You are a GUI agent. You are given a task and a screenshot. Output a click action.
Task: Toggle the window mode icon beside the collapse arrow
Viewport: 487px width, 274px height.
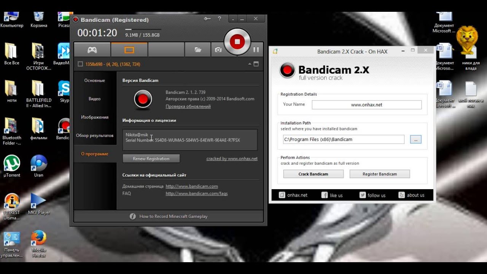point(256,64)
